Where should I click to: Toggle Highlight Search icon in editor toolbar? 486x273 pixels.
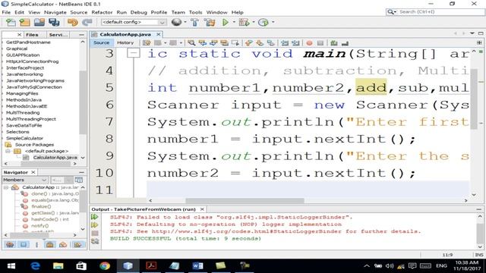pos(224,43)
